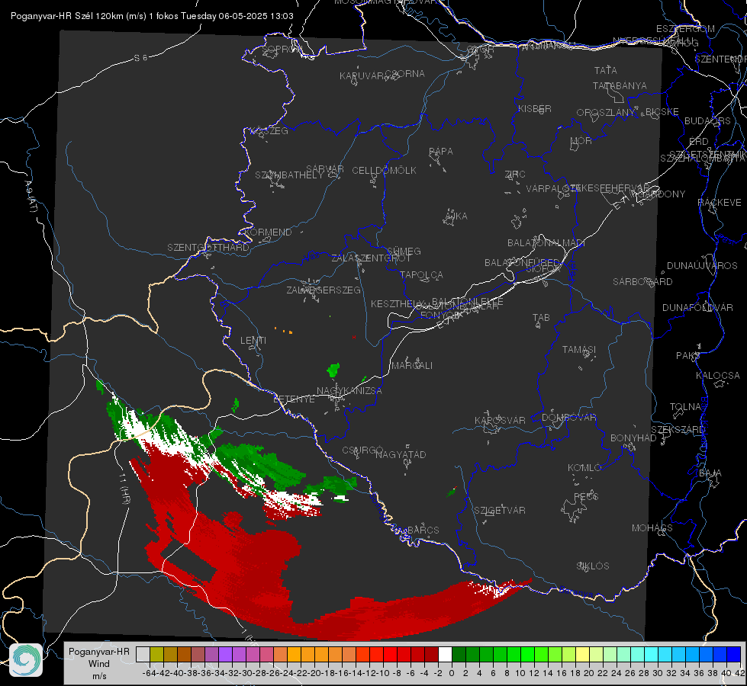Screen dimensions: 747x686
Task: Click the MOR city label
Action: (581, 141)
